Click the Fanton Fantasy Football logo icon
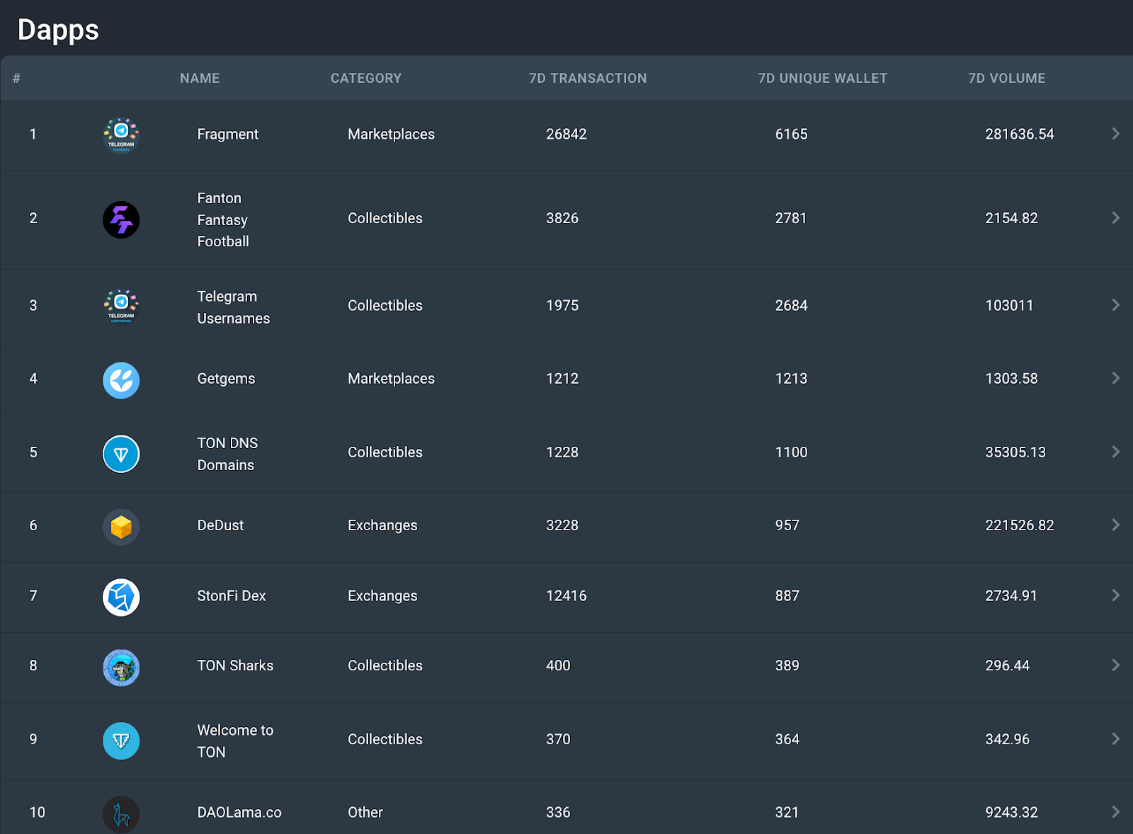This screenshot has height=834, width=1133. click(x=121, y=219)
